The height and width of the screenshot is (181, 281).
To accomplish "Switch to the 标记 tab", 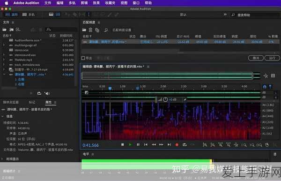I will (32, 102).
